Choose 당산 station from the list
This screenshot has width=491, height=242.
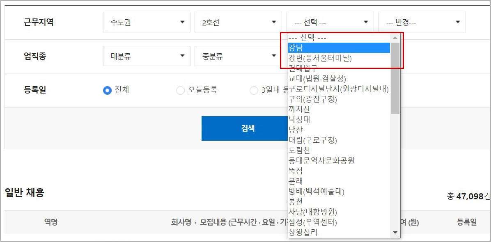(339, 130)
